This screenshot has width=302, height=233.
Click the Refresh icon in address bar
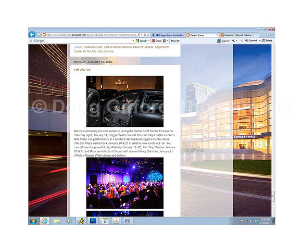click(x=145, y=35)
